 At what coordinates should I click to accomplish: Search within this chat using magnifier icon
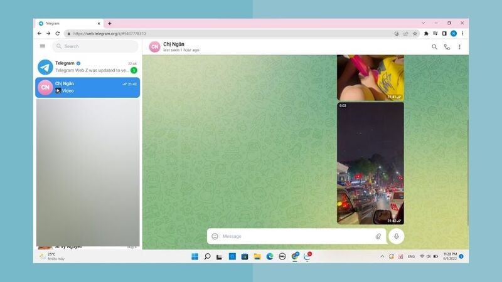tap(434, 47)
